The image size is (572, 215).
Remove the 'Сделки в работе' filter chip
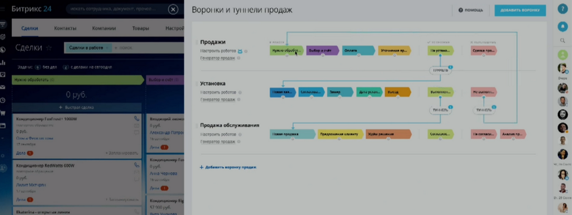pos(107,48)
